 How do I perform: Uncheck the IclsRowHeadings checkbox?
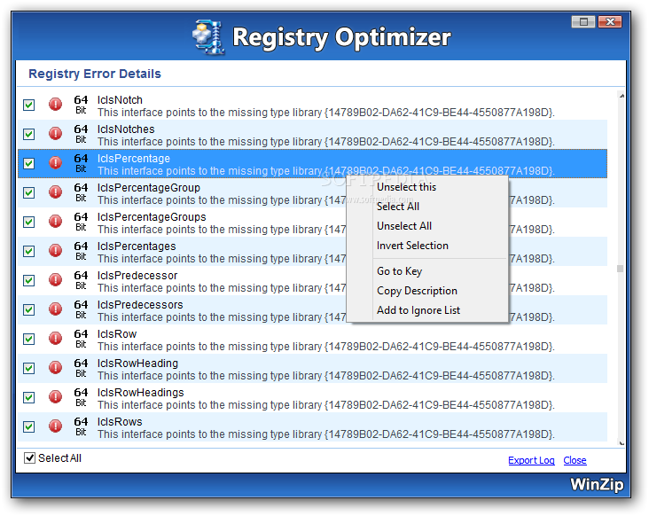pyautogui.click(x=29, y=398)
